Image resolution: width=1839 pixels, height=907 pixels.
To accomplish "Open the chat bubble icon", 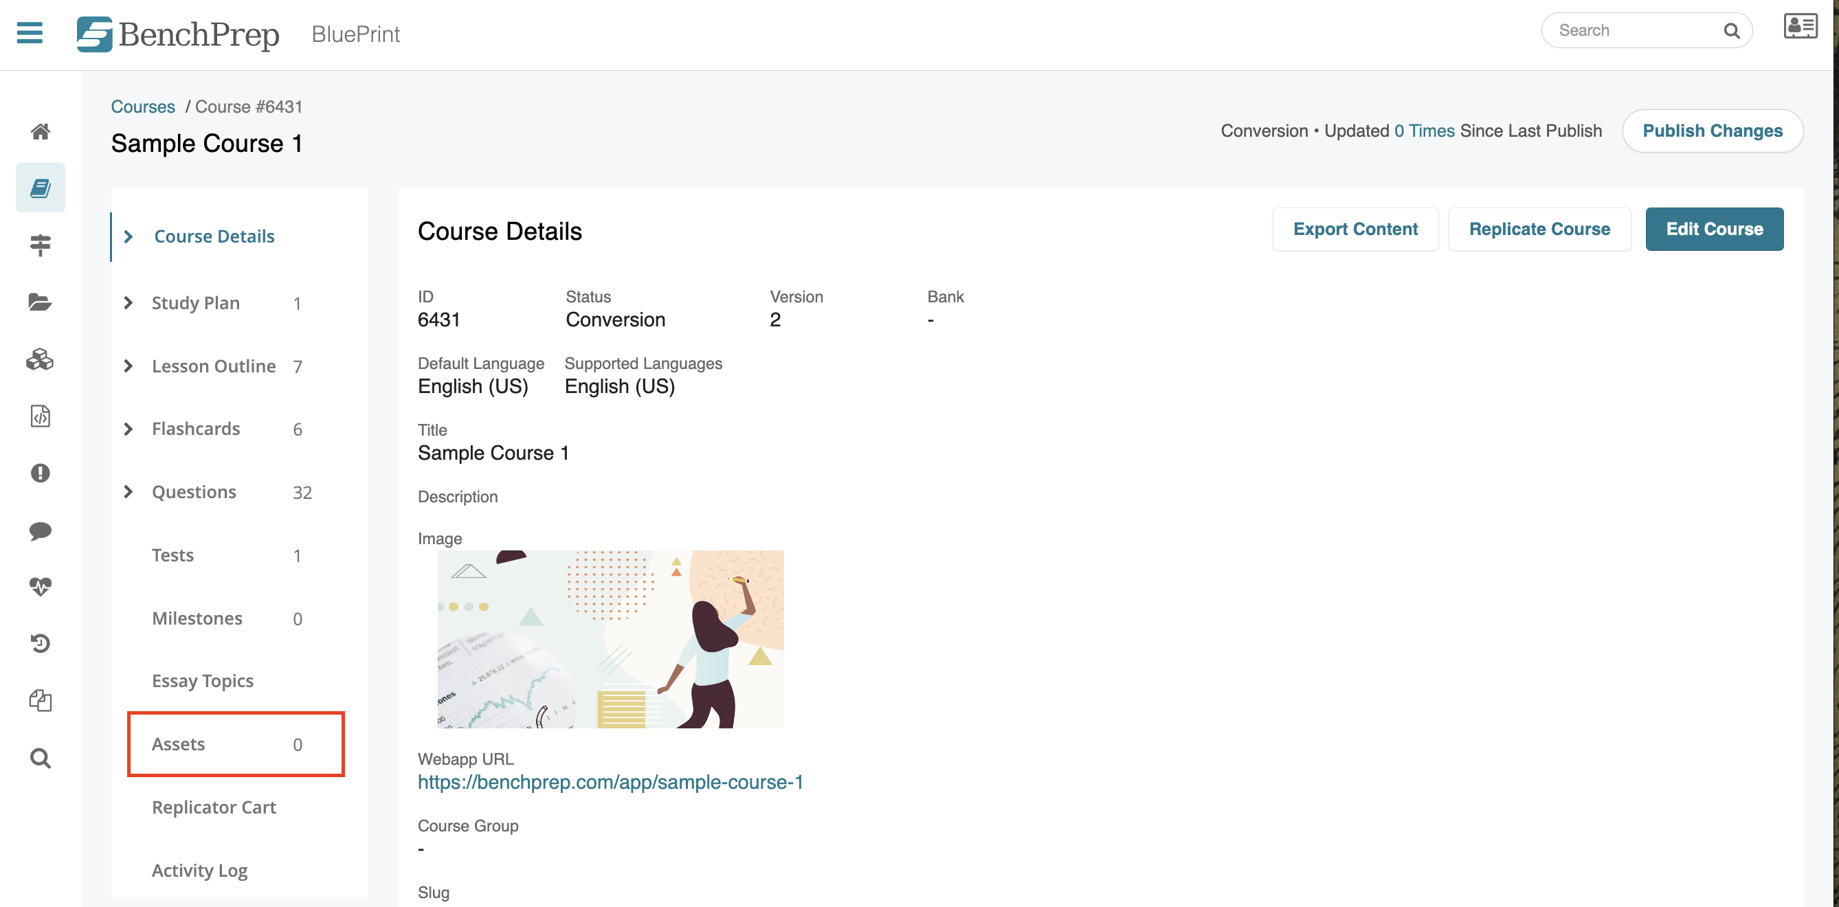I will pyautogui.click(x=41, y=530).
